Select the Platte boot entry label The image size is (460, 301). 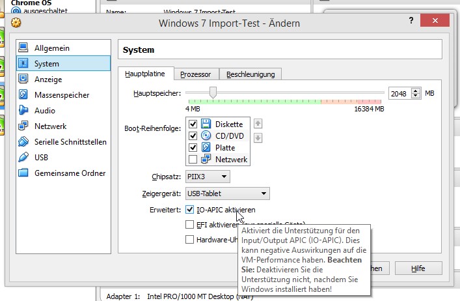tap(225, 147)
